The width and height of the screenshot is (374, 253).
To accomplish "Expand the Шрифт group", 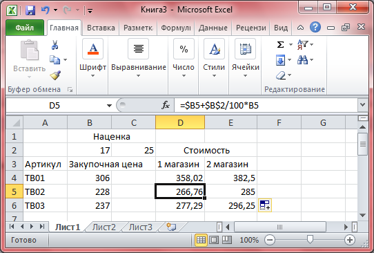I will click(x=92, y=58).
